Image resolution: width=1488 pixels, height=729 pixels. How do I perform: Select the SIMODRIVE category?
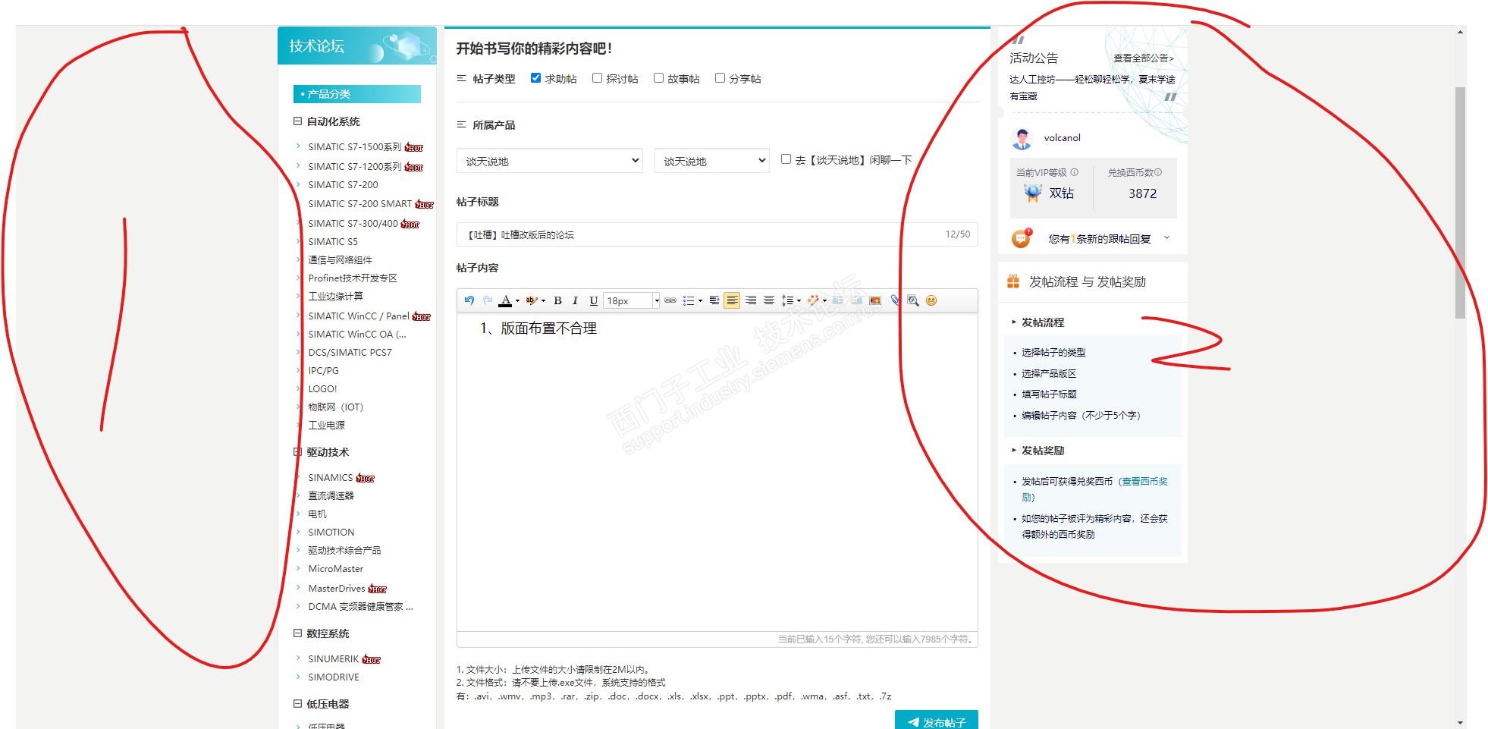pos(334,677)
